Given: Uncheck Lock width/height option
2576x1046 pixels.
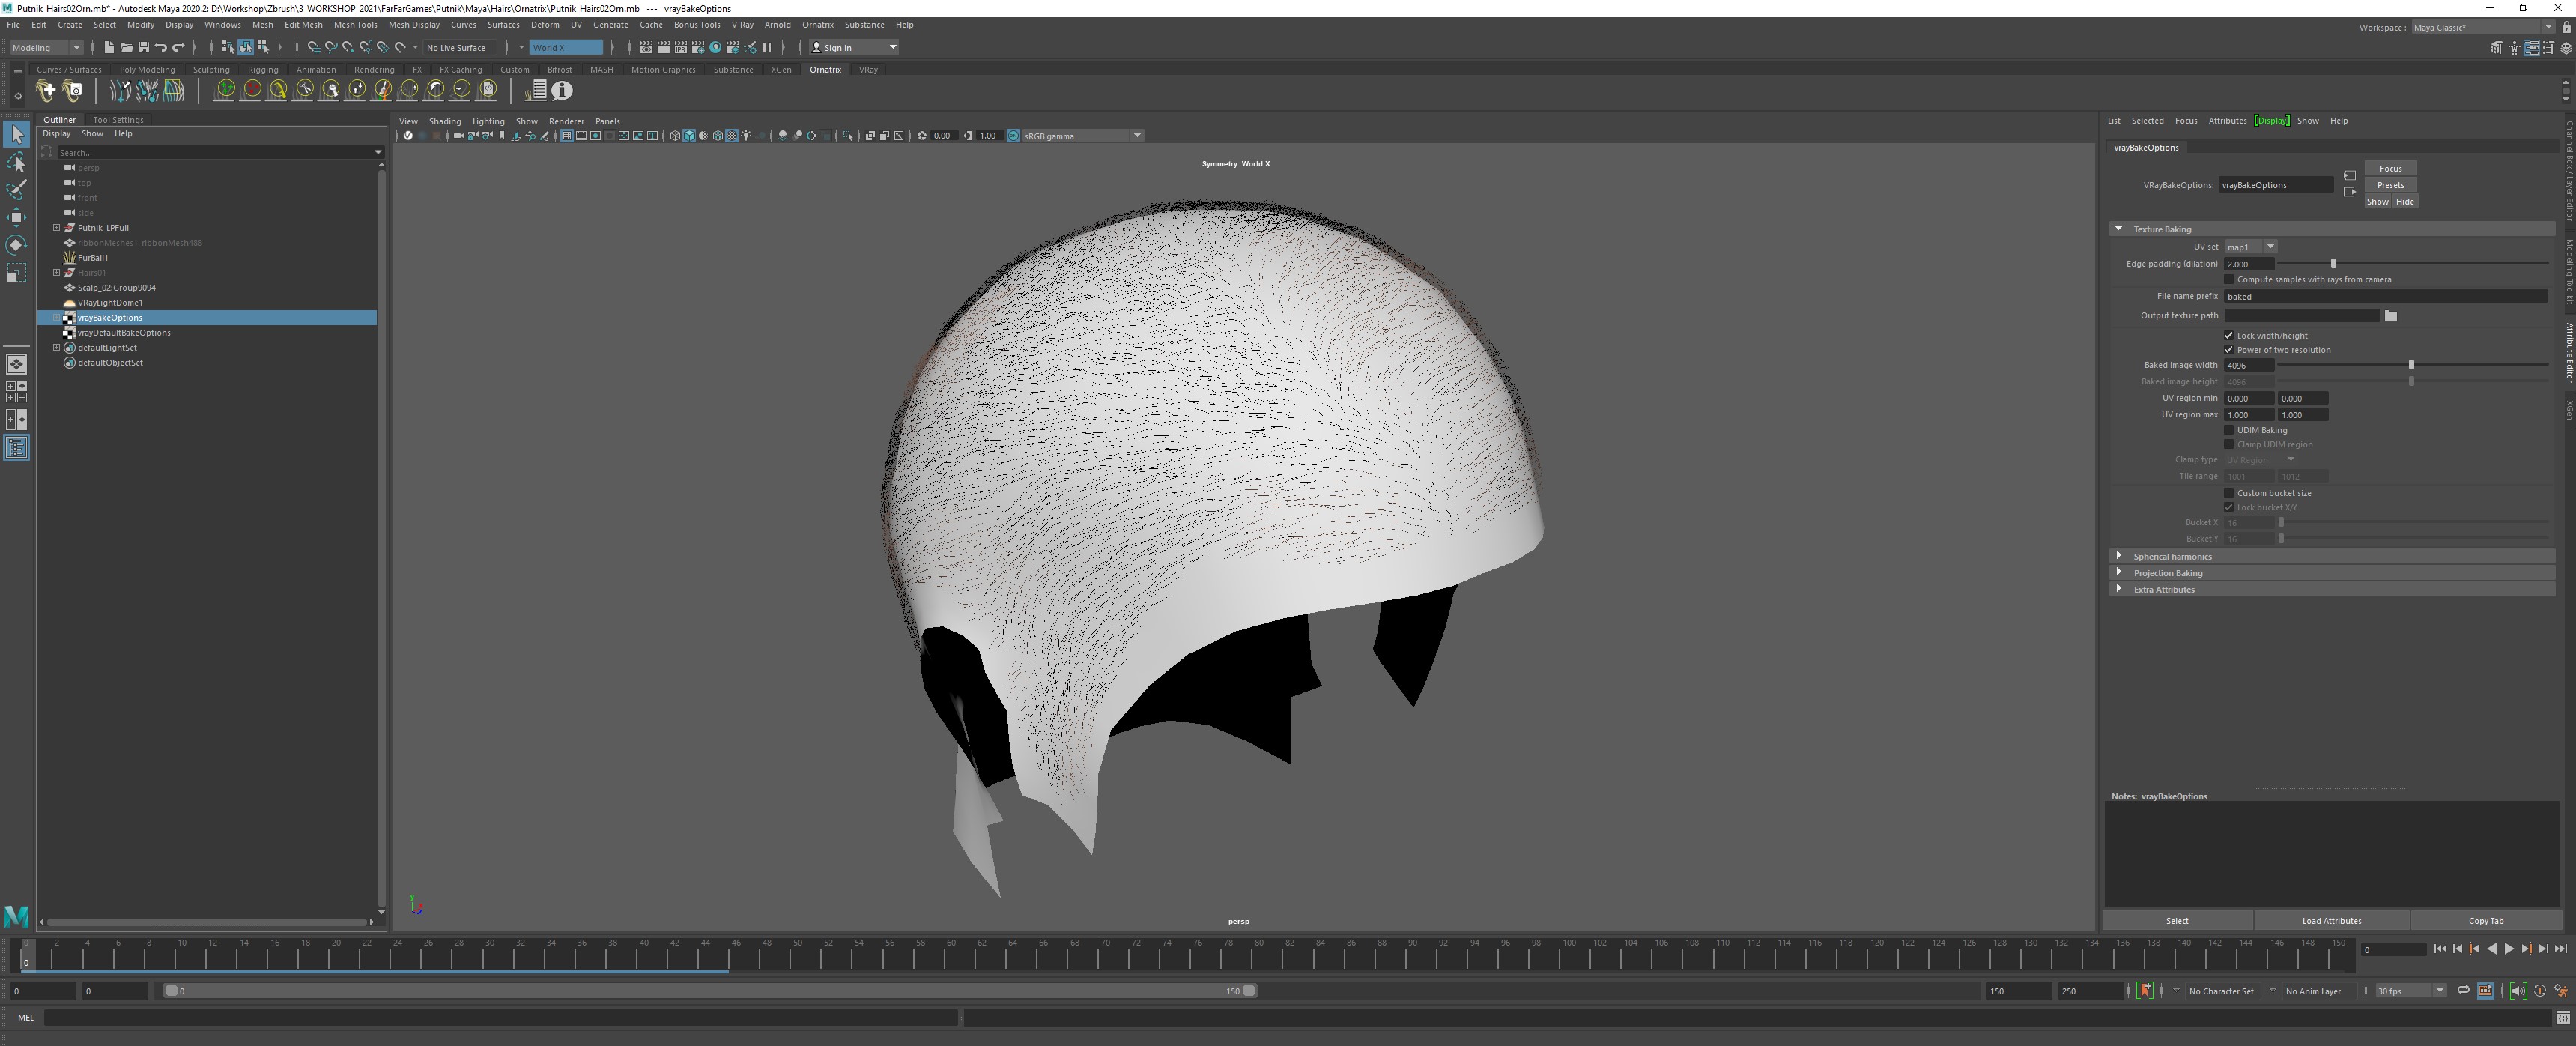Looking at the screenshot, I should point(2228,336).
